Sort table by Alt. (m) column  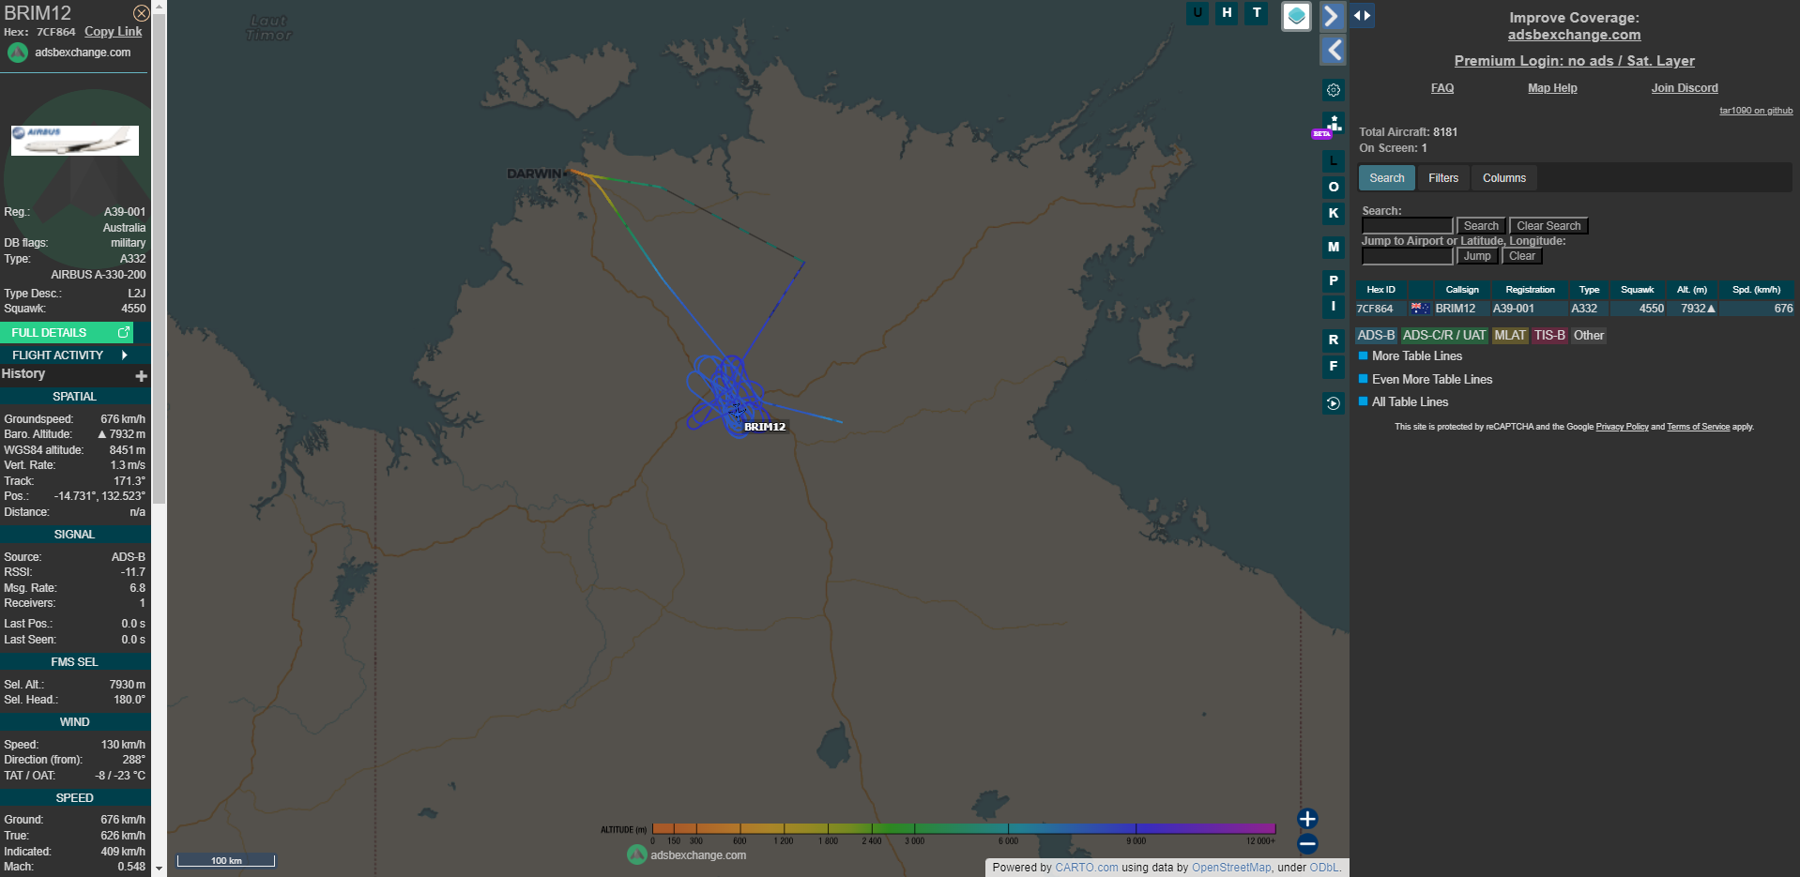tap(1692, 290)
